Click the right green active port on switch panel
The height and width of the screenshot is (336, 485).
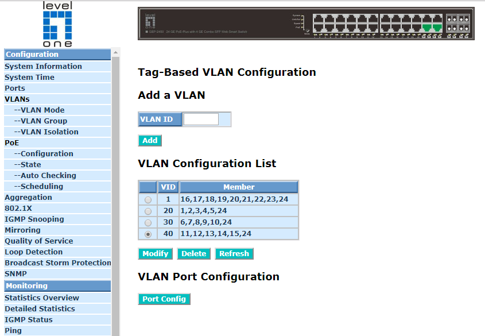click(437, 27)
